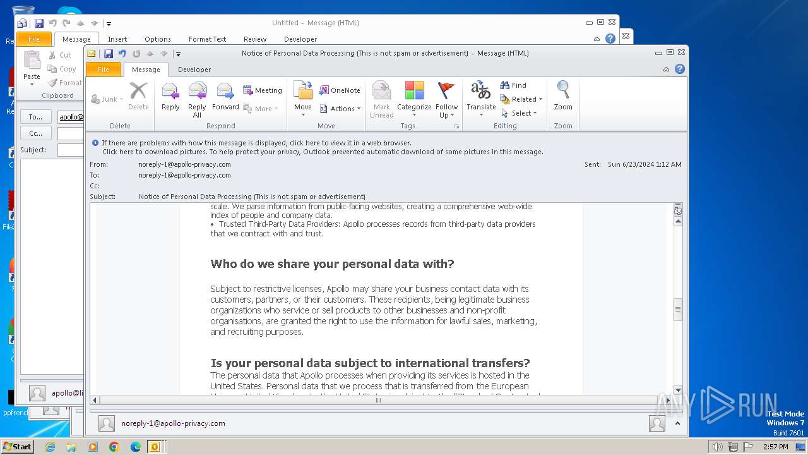Viewport: 808px width, 455px height.
Task: Mark message as Unread
Action: [381, 100]
